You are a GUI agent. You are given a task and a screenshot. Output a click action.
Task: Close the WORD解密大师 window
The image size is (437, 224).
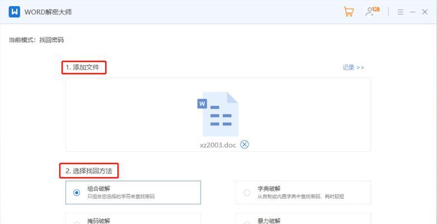pos(425,12)
